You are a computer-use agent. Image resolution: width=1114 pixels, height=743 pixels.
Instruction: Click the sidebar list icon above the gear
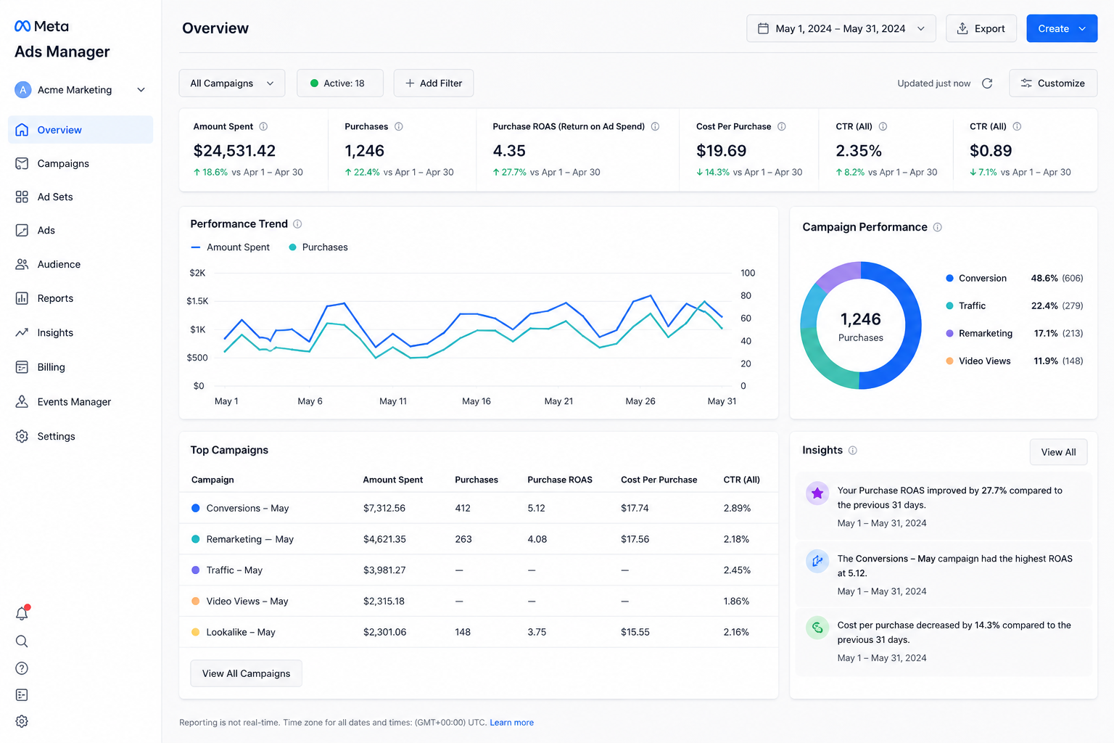(22, 695)
